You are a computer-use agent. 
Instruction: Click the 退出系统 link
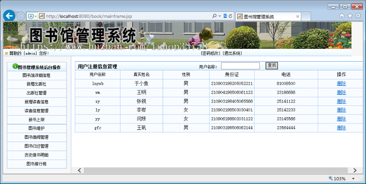(x=232, y=53)
